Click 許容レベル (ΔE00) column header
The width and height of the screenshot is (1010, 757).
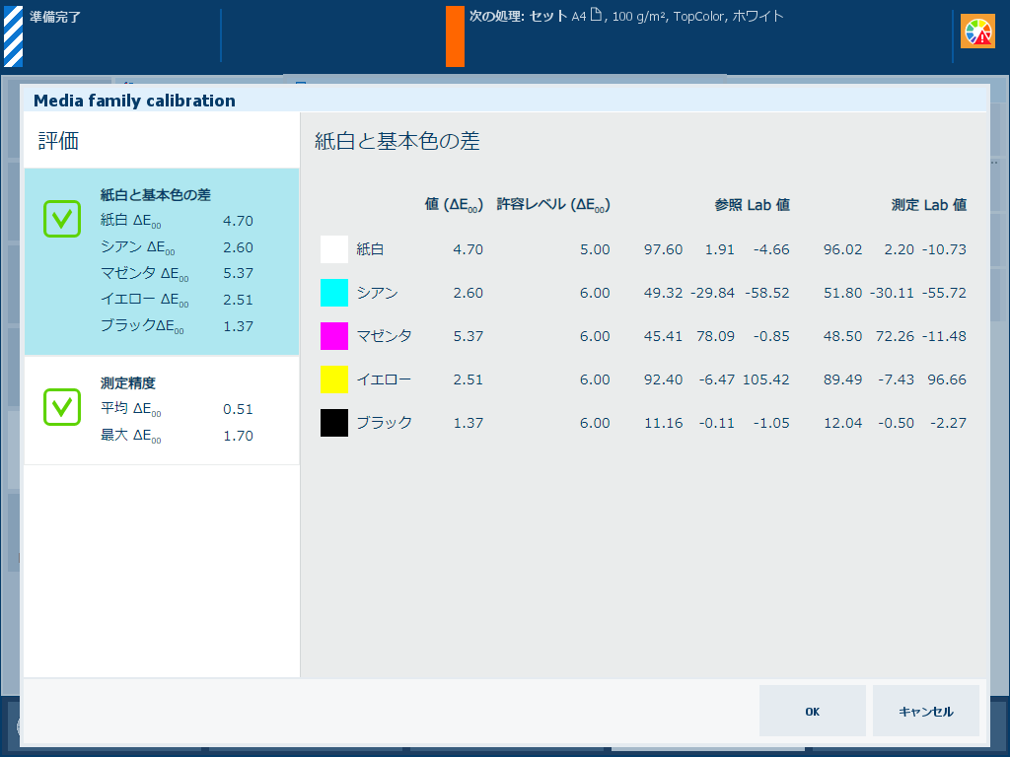click(x=553, y=205)
